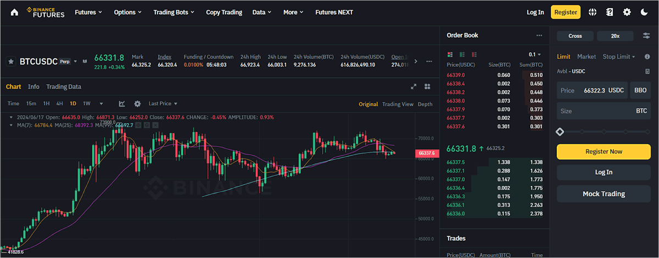Switch to the Trading Data tab
This screenshot has height=258, width=659.
[64, 87]
